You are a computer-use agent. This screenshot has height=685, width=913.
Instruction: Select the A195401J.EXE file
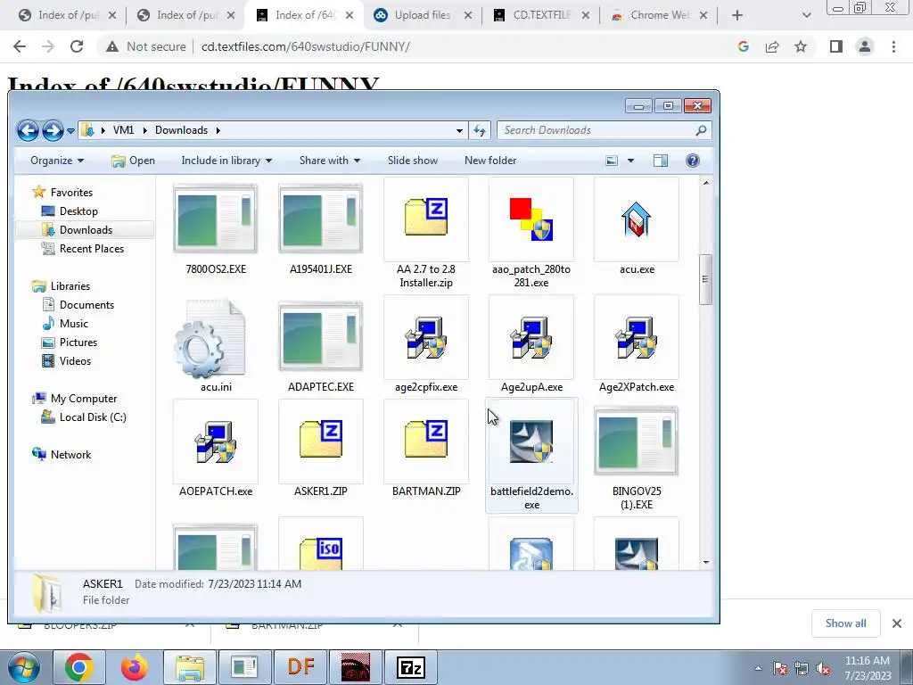click(321, 219)
